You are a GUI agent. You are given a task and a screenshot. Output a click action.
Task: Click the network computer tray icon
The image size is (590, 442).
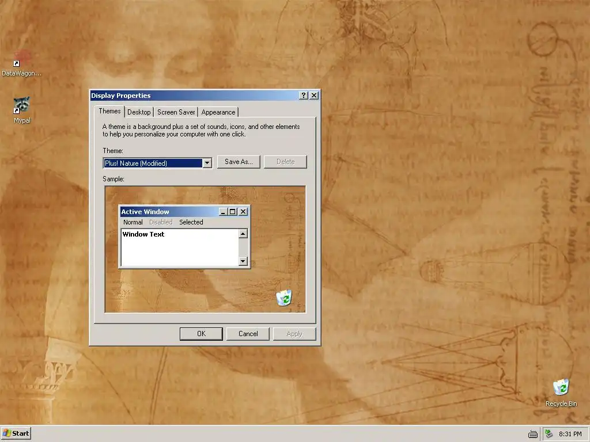pyautogui.click(x=549, y=434)
